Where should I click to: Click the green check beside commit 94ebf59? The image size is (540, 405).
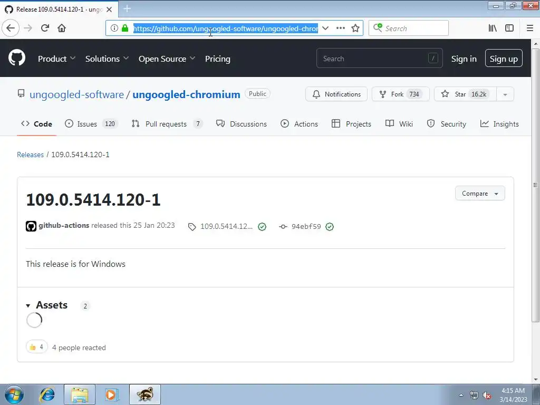(x=330, y=227)
